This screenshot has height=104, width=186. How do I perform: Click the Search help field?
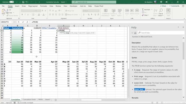[x=161, y=33]
